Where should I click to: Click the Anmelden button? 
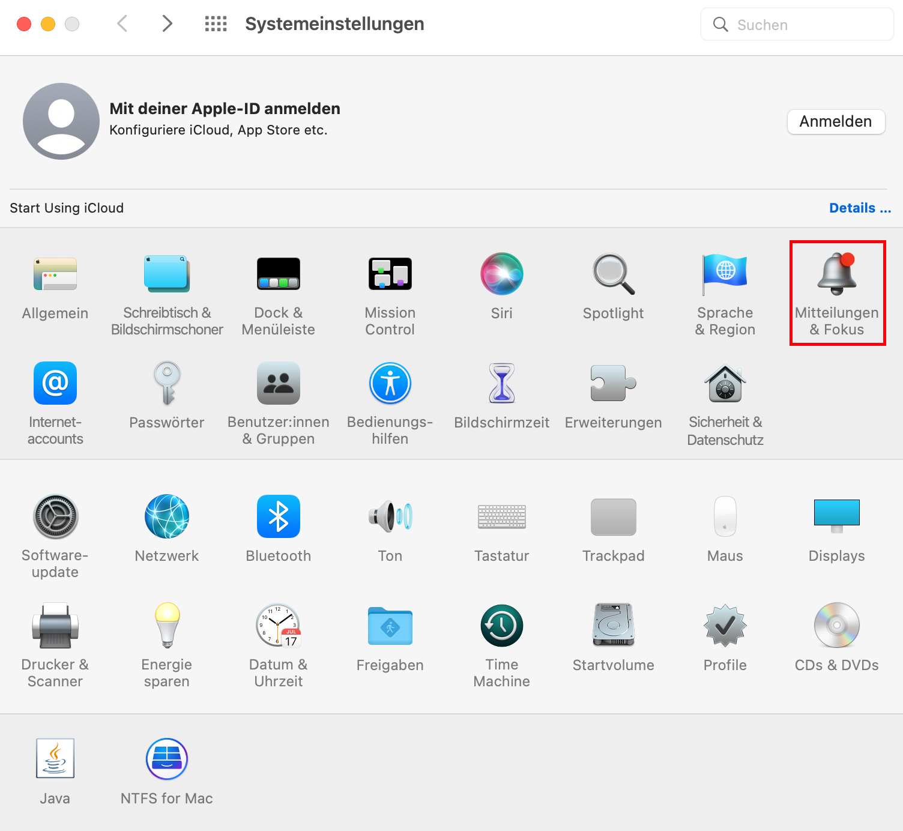click(836, 121)
